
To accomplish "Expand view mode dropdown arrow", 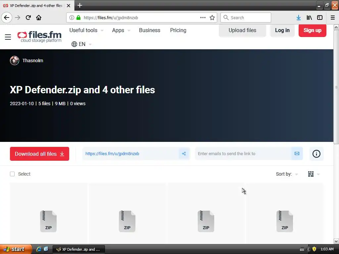I will [318, 174].
